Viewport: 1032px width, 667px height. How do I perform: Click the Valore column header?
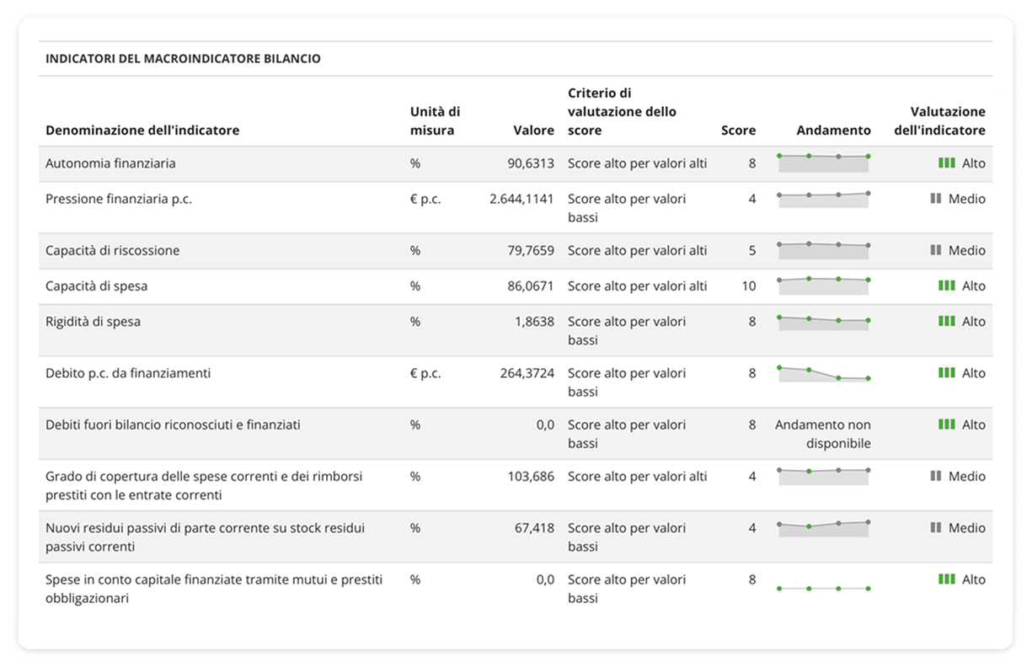pyautogui.click(x=533, y=131)
